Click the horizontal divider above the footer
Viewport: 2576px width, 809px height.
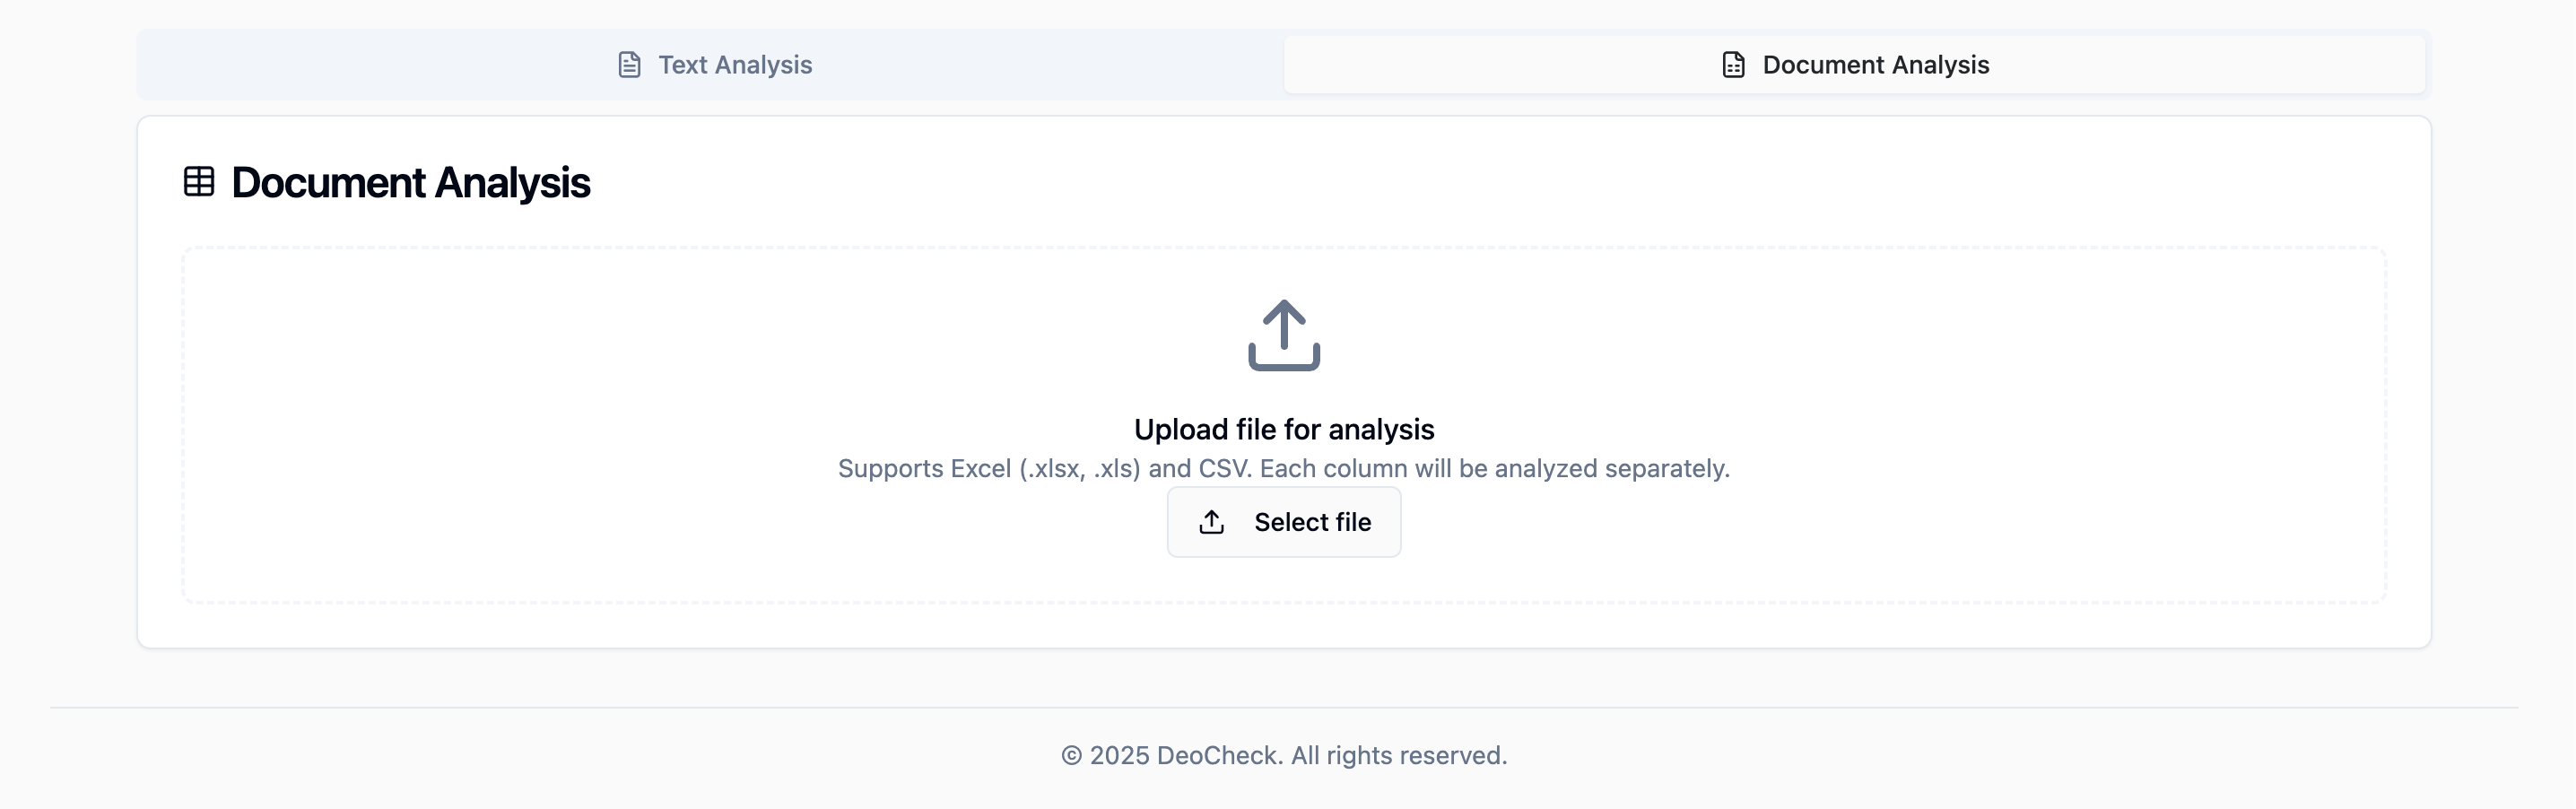(1284, 707)
